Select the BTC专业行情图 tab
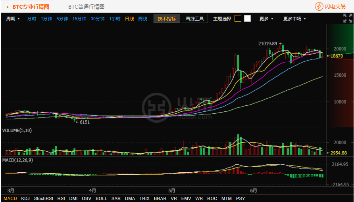354x202 pixels. 28,7
